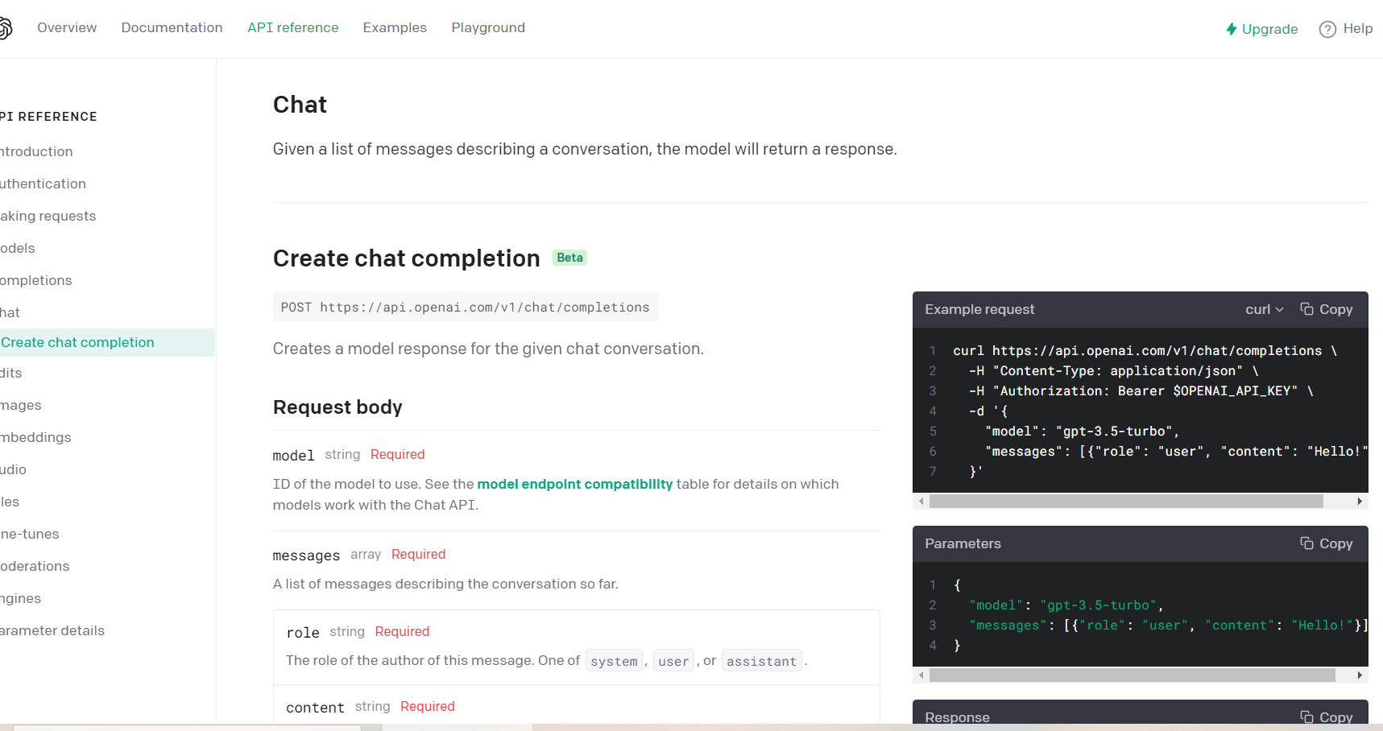Click the Example request horizontal scrollbar

[1126, 502]
